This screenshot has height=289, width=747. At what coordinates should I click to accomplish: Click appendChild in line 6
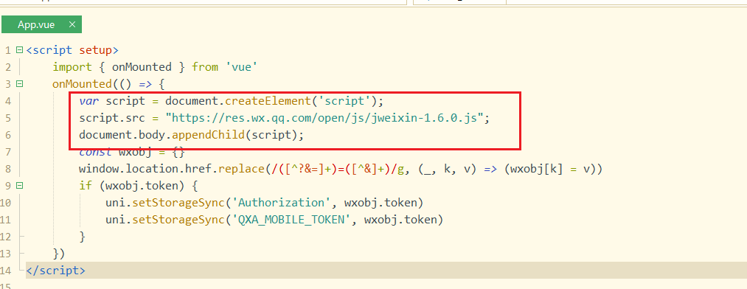click(209, 135)
